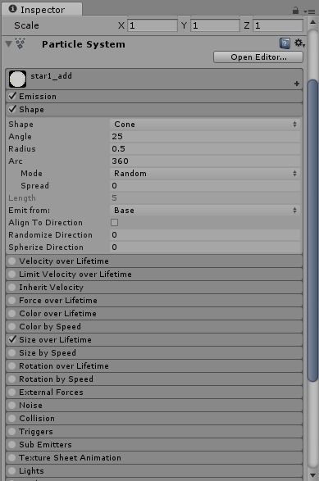Image resolution: width=319 pixels, height=481 pixels.
Task: Click the Spread value field
Action: [x=205, y=185]
